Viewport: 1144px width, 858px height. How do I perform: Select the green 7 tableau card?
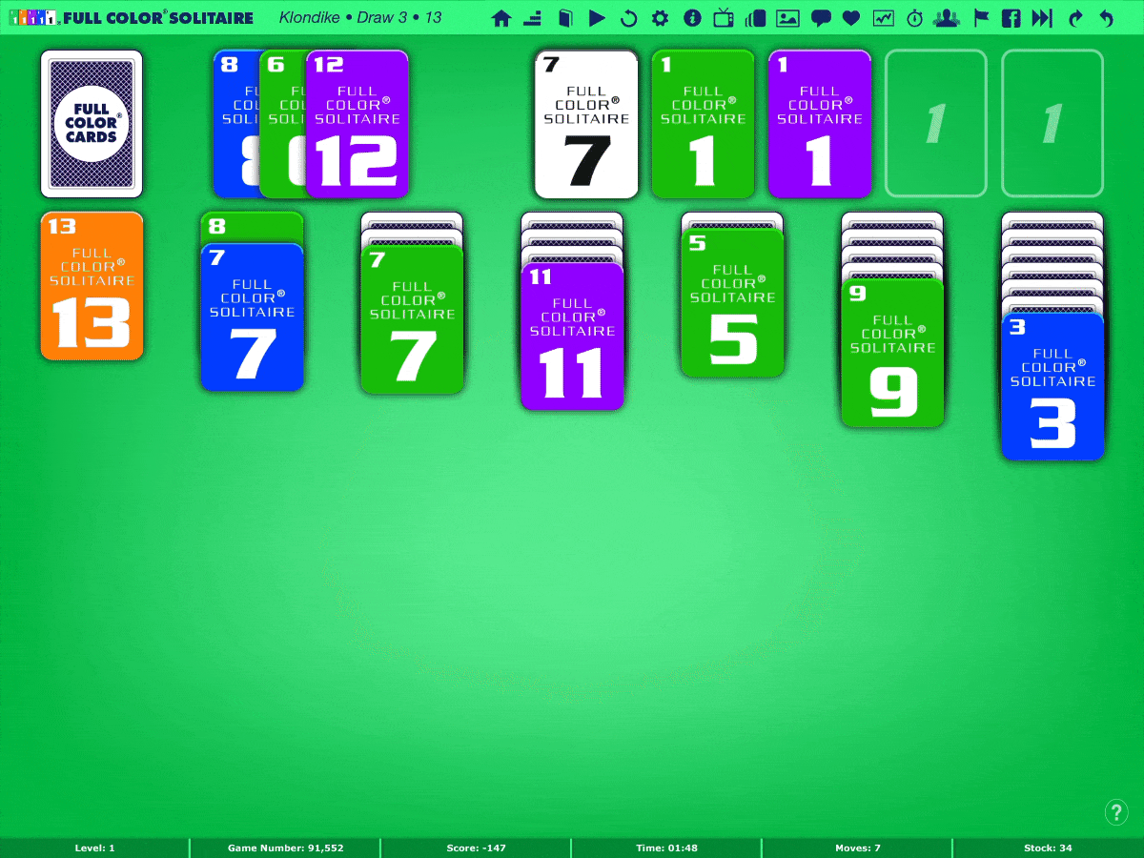[412, 319]
